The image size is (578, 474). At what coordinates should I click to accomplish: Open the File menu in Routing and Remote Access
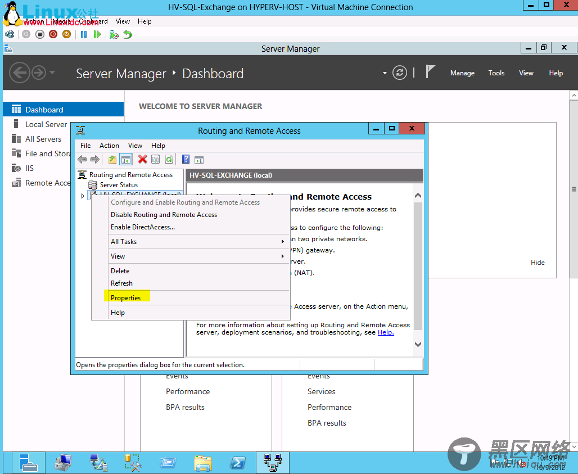(x=85, y=146)
